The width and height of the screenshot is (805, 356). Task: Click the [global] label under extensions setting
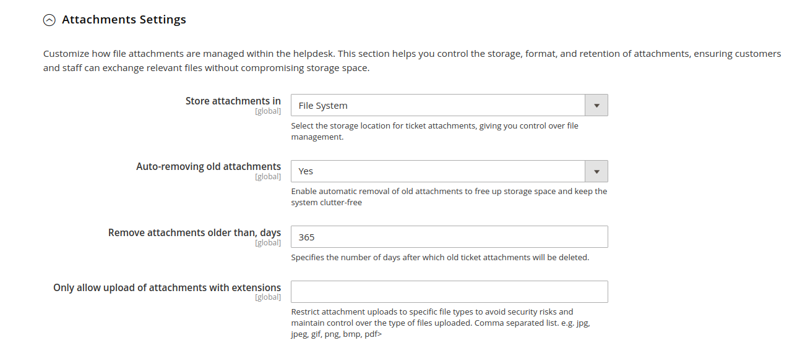point(268,297)
